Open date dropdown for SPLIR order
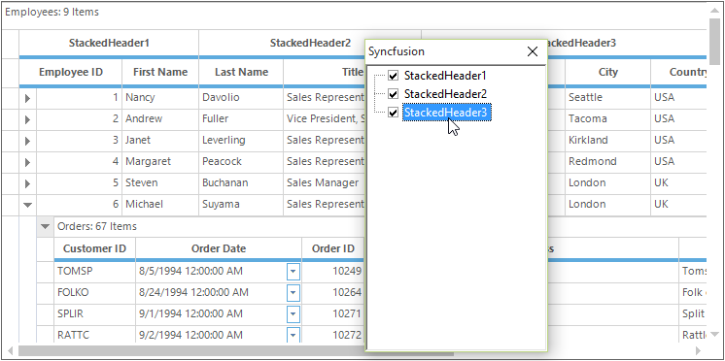 293,313
